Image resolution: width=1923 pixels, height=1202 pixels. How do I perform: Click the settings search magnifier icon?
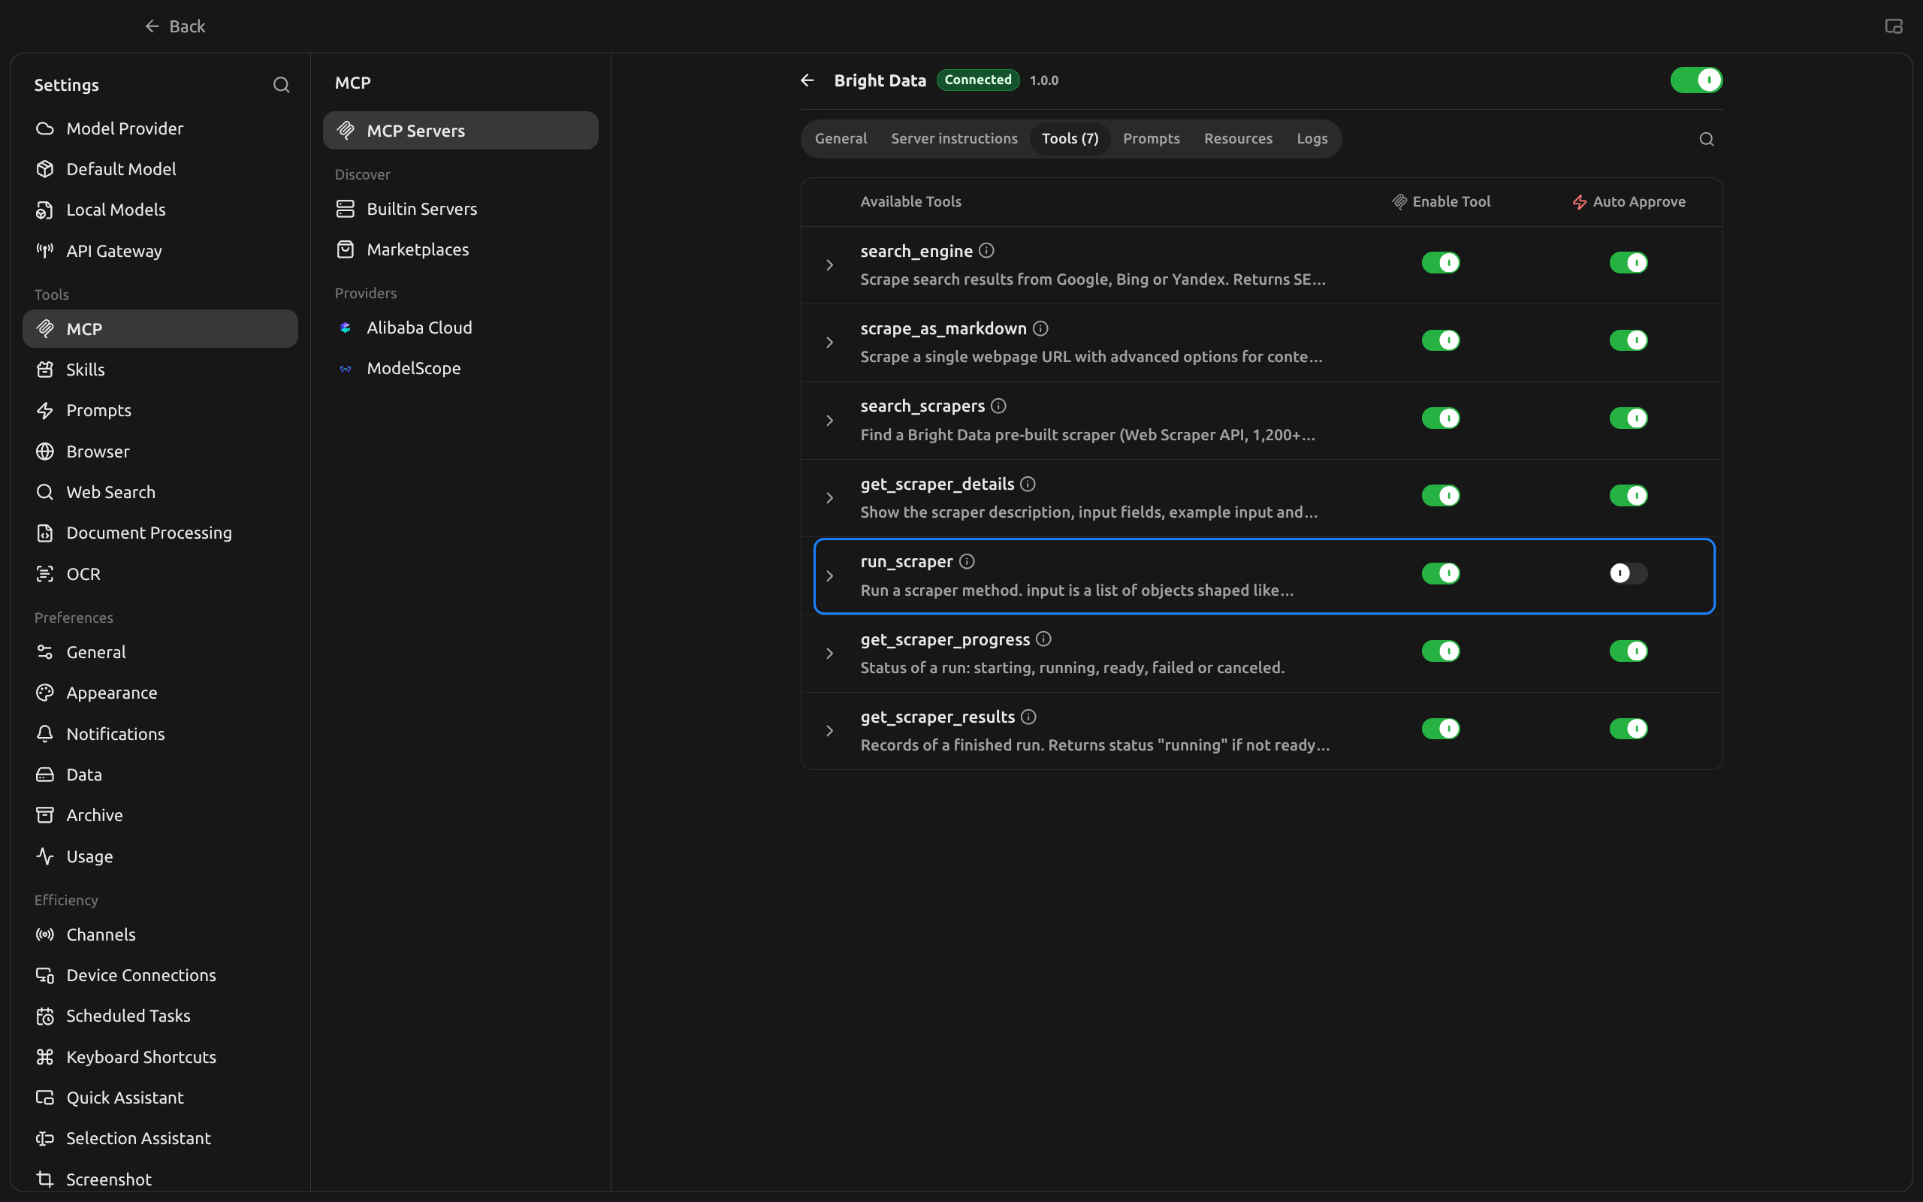pyautogui.click(x=281, y=85)
